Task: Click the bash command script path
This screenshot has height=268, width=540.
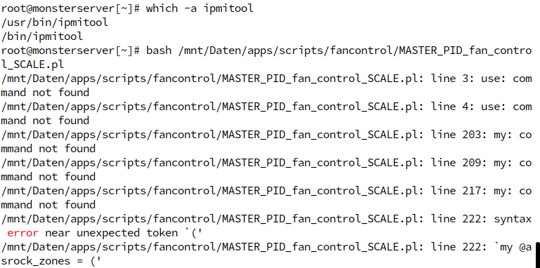Action: 355,51
